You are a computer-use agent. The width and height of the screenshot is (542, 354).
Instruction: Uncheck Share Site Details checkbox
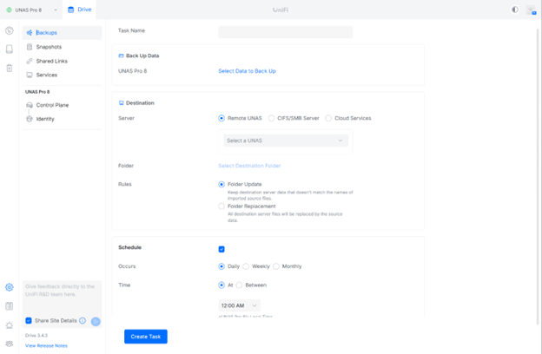(29, 320)
